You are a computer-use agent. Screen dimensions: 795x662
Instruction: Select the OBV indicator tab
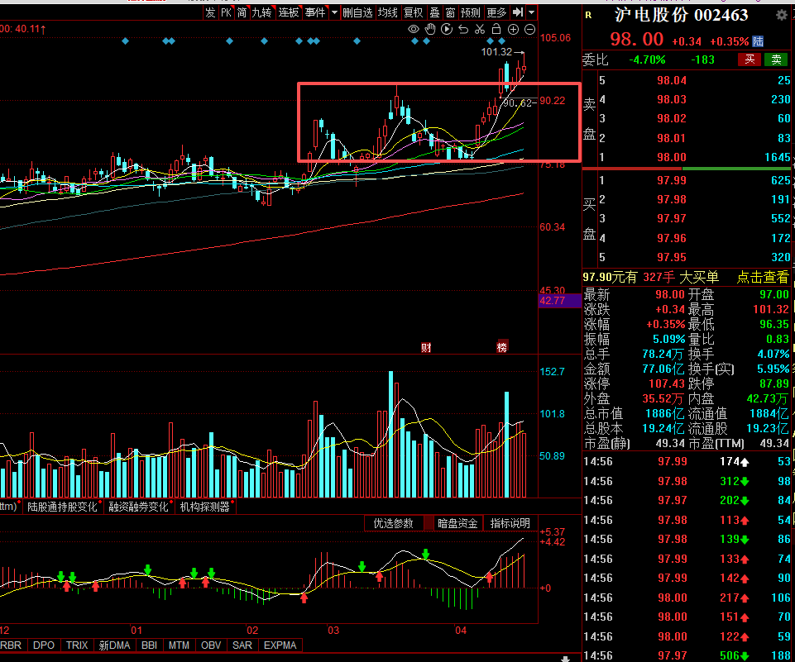211,645
